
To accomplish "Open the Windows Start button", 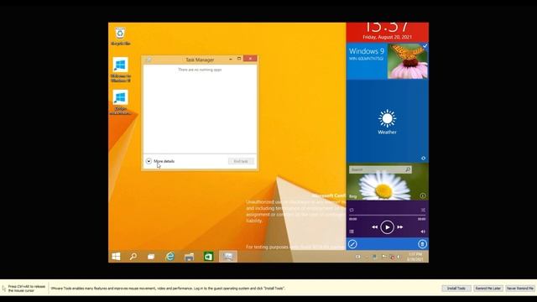I will tap(116, 257).
